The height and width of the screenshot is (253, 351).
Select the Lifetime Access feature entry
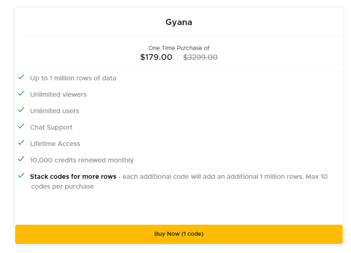[55, 144]
